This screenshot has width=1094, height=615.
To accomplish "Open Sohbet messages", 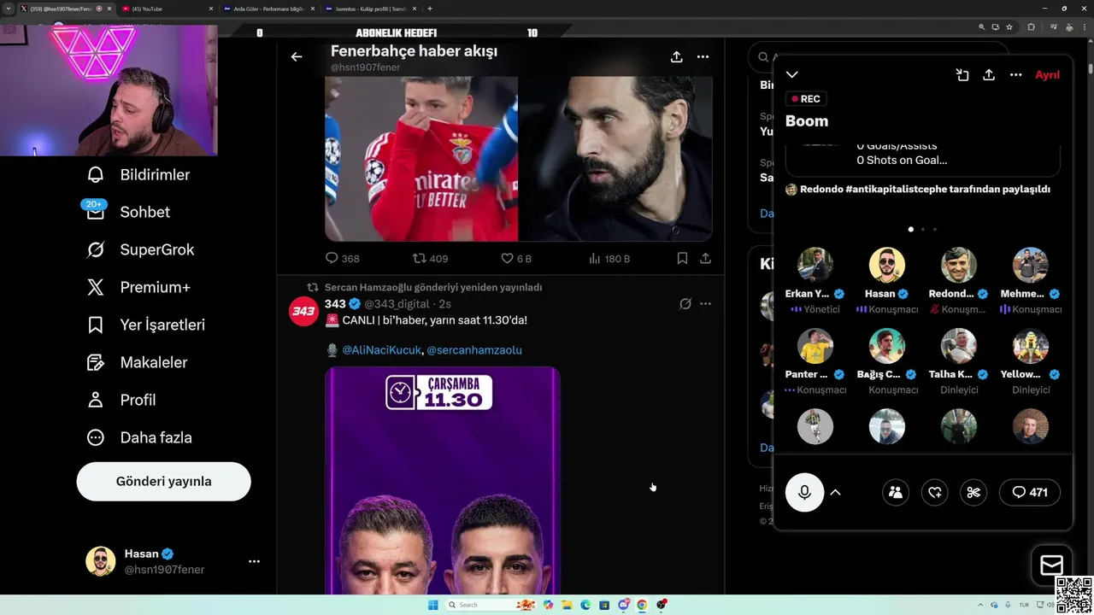I will pos(128,212).
